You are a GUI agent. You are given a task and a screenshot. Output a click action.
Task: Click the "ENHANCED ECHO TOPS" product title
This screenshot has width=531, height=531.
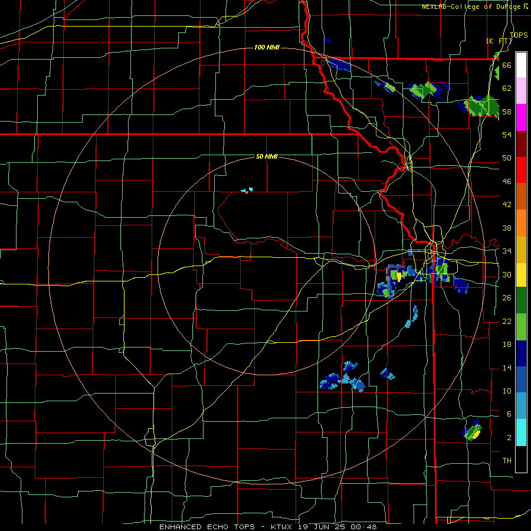(207, 527)
